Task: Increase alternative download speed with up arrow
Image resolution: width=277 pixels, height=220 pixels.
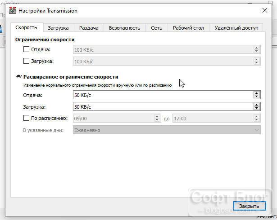Action: point(257,105)
